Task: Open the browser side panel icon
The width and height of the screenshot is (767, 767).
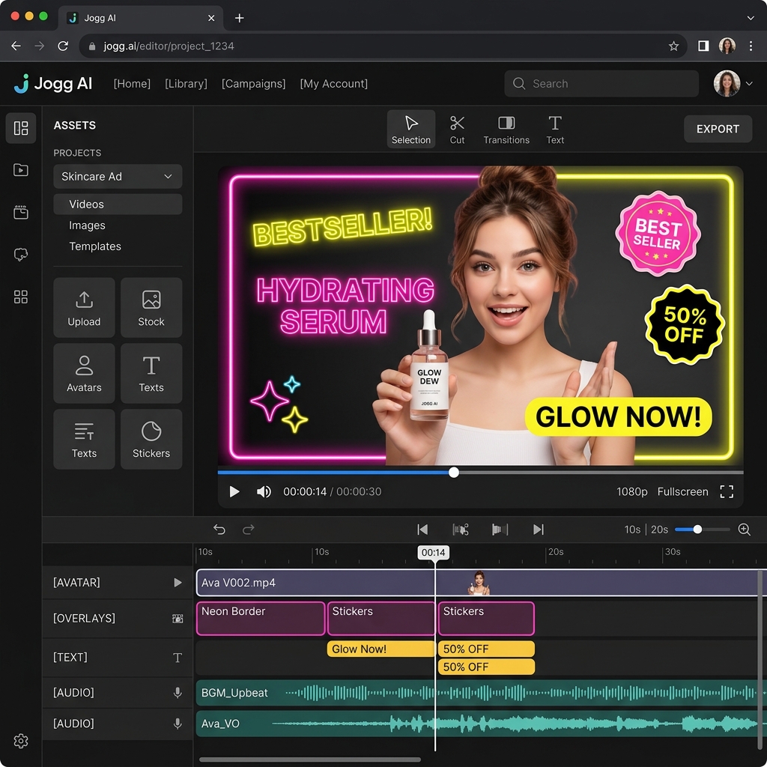Action: [703, 46]
